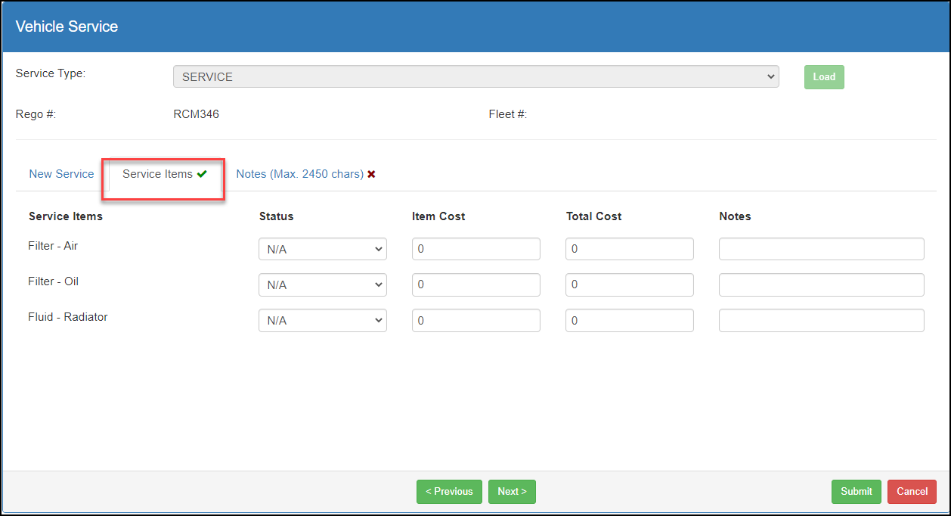This screenshot has height=516, width=951.
Task: Advance with the Next button
Action: (512, 491)
